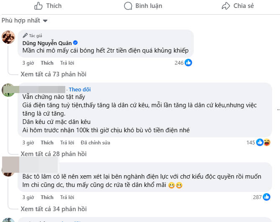Open the Dũng Nguyễn Quân author name link
Screen dimensions: 280x222
point(47,43)
